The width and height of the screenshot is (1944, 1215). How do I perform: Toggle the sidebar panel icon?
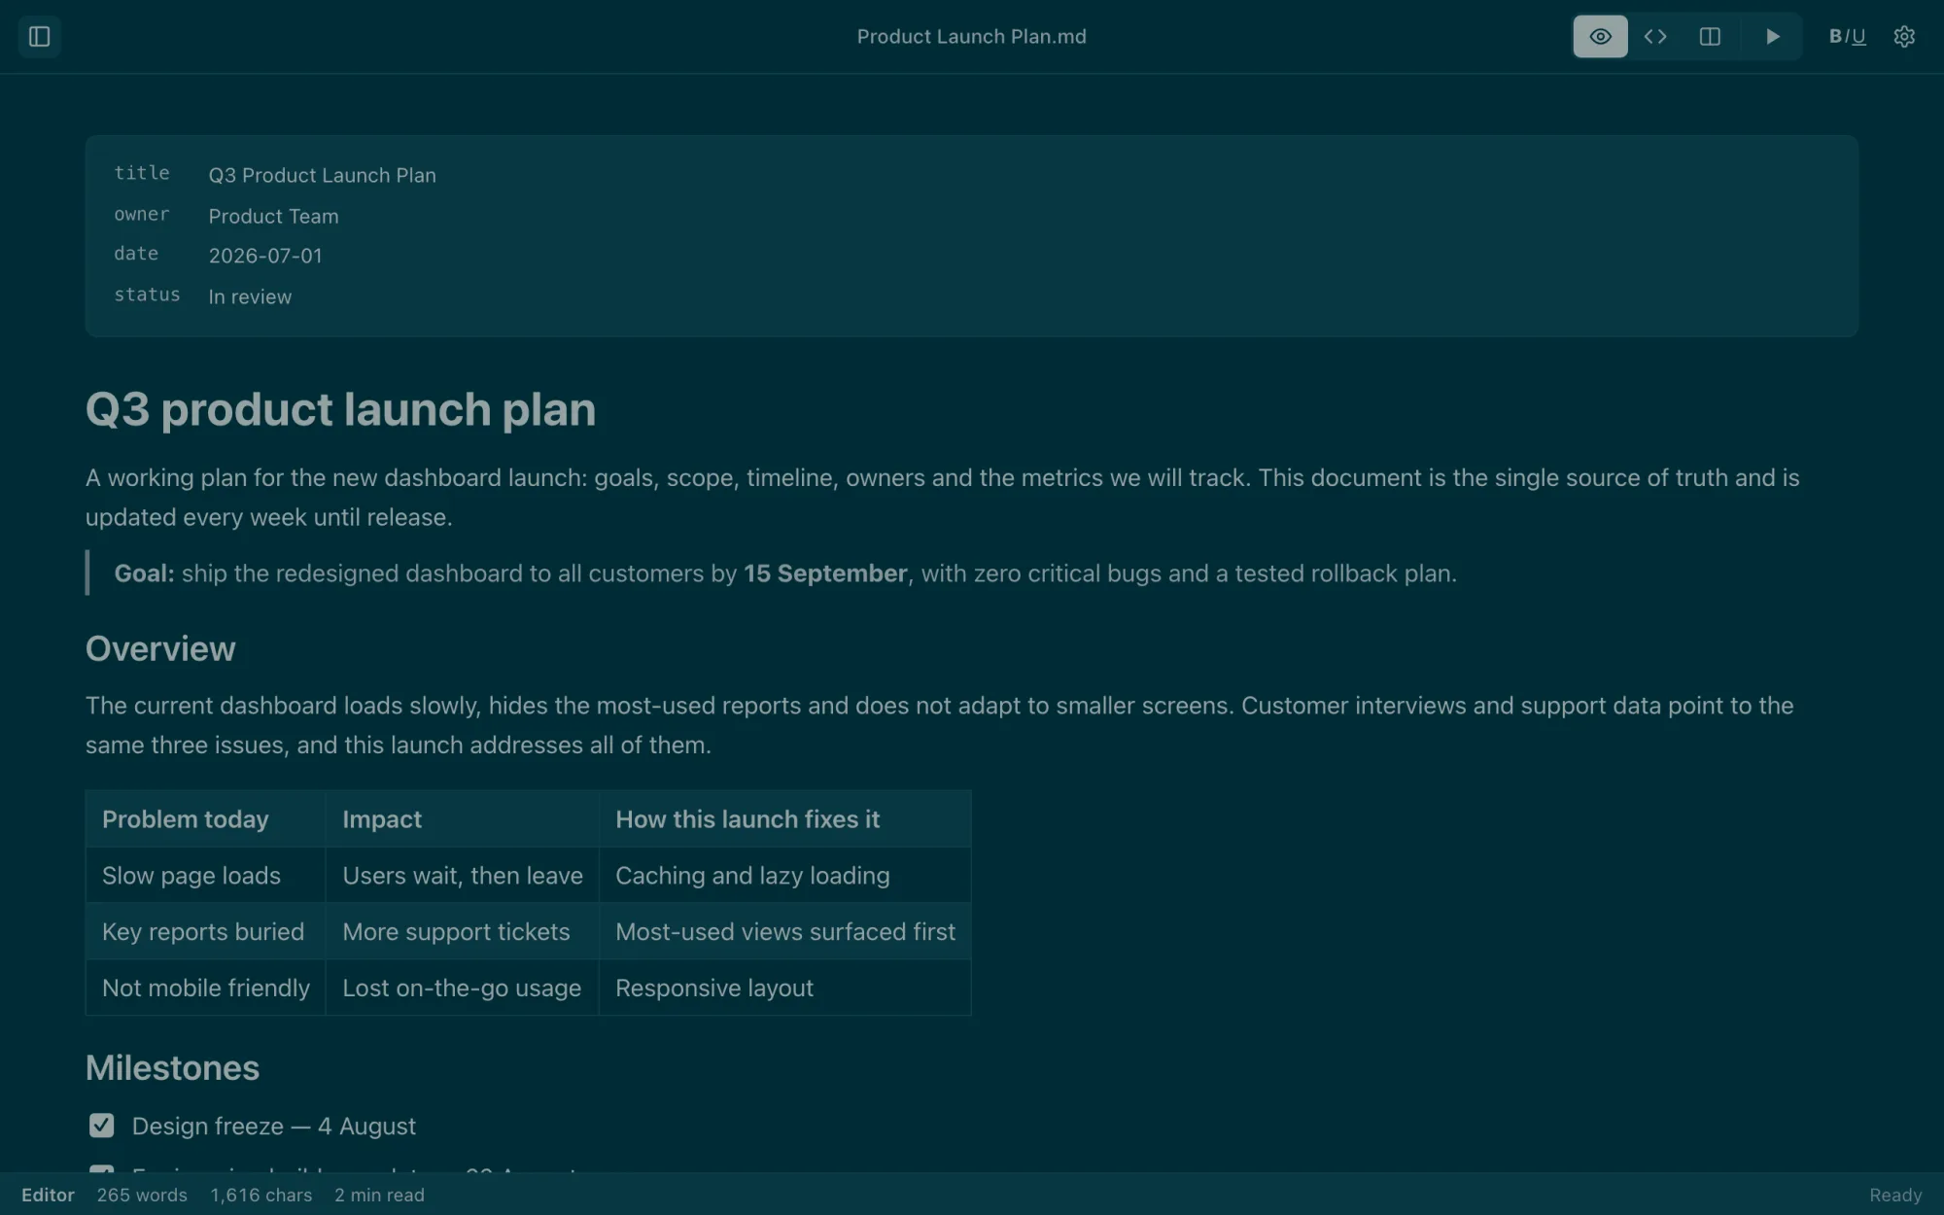coord(40,37)
